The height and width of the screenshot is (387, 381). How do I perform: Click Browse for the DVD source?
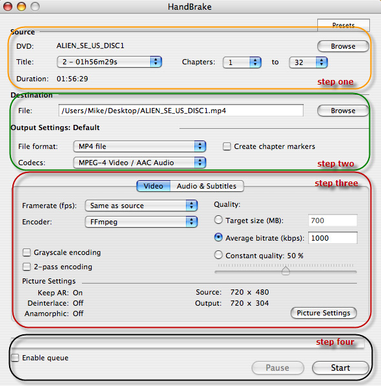343,46
